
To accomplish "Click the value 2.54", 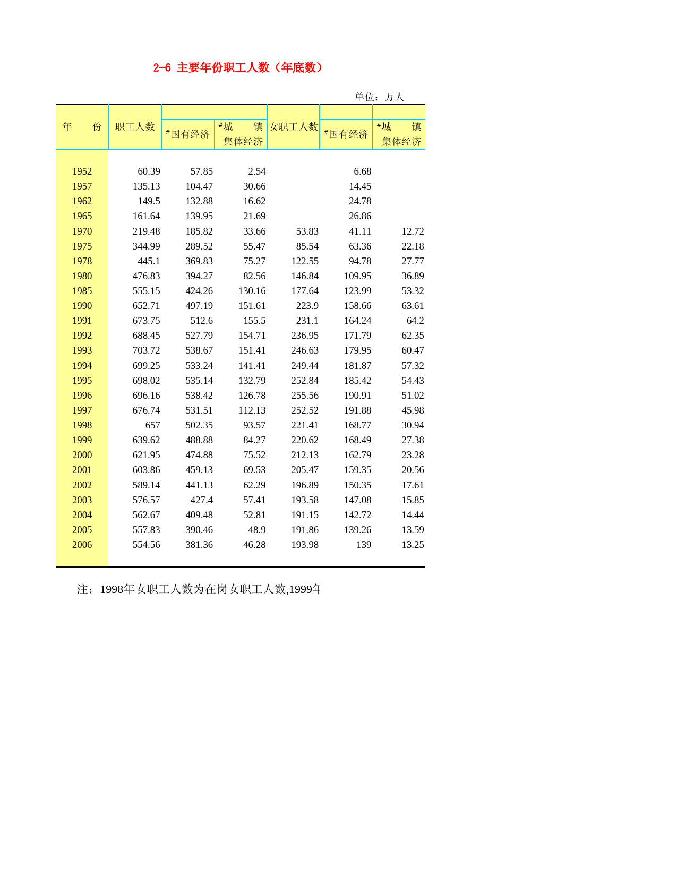I will tap(257, 171).
